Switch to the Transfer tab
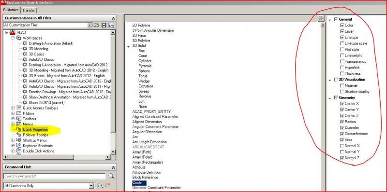The width and height of the screenshot is (387, 192). click(x=29, y=10)
